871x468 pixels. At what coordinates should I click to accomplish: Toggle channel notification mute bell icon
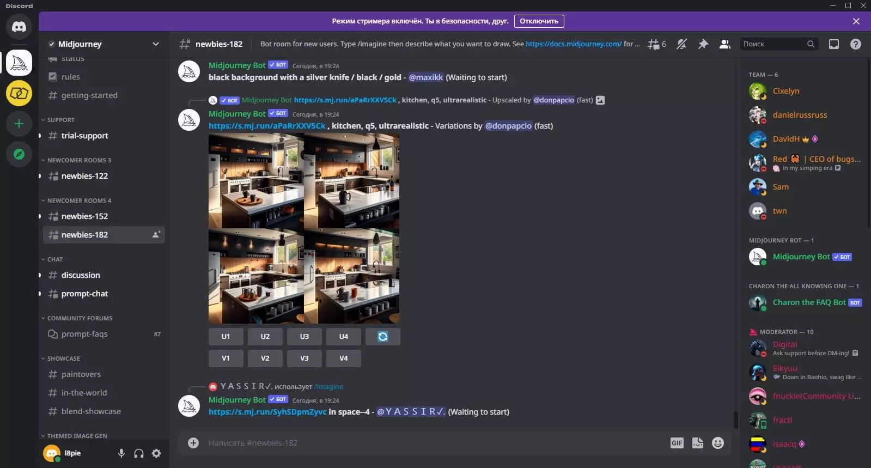(x=681, y=44)
